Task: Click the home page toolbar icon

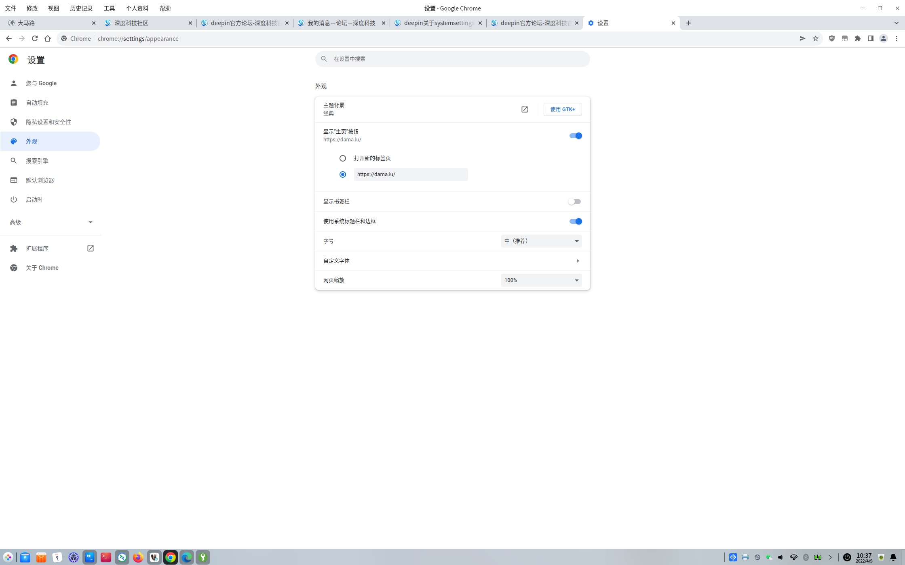Action: 48,38
